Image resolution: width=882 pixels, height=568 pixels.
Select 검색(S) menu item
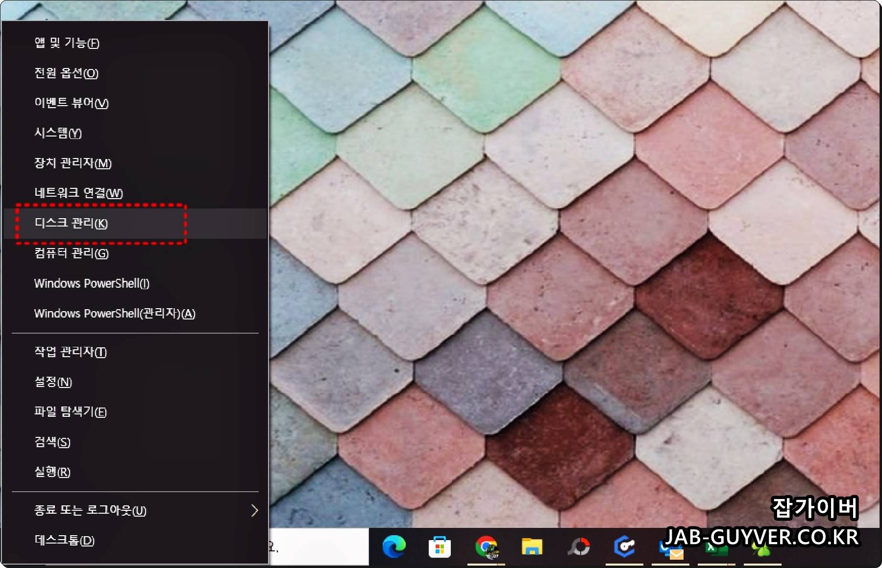(x=135, y=442)
